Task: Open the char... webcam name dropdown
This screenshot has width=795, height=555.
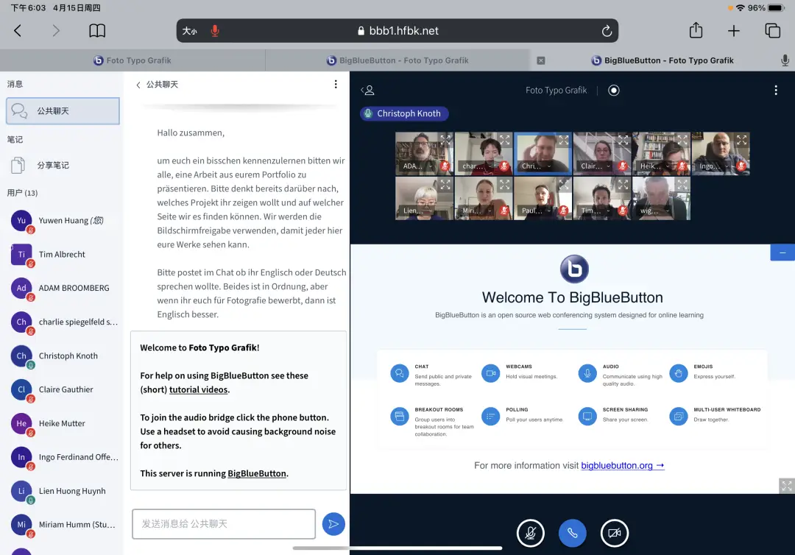Action: coord(477,166)
